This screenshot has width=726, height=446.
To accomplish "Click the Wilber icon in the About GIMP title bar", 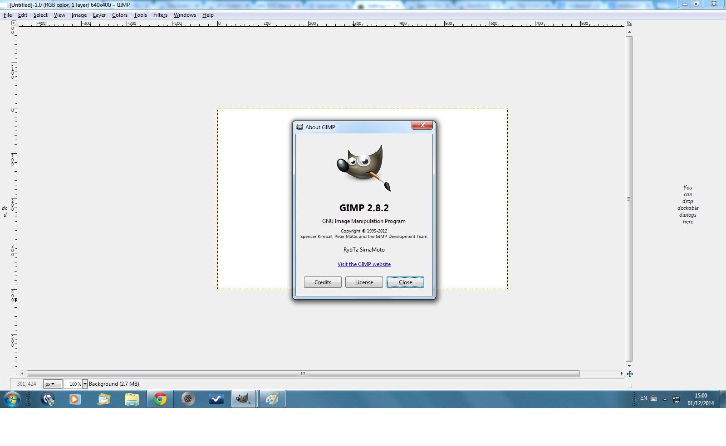I will click(299, 127).
